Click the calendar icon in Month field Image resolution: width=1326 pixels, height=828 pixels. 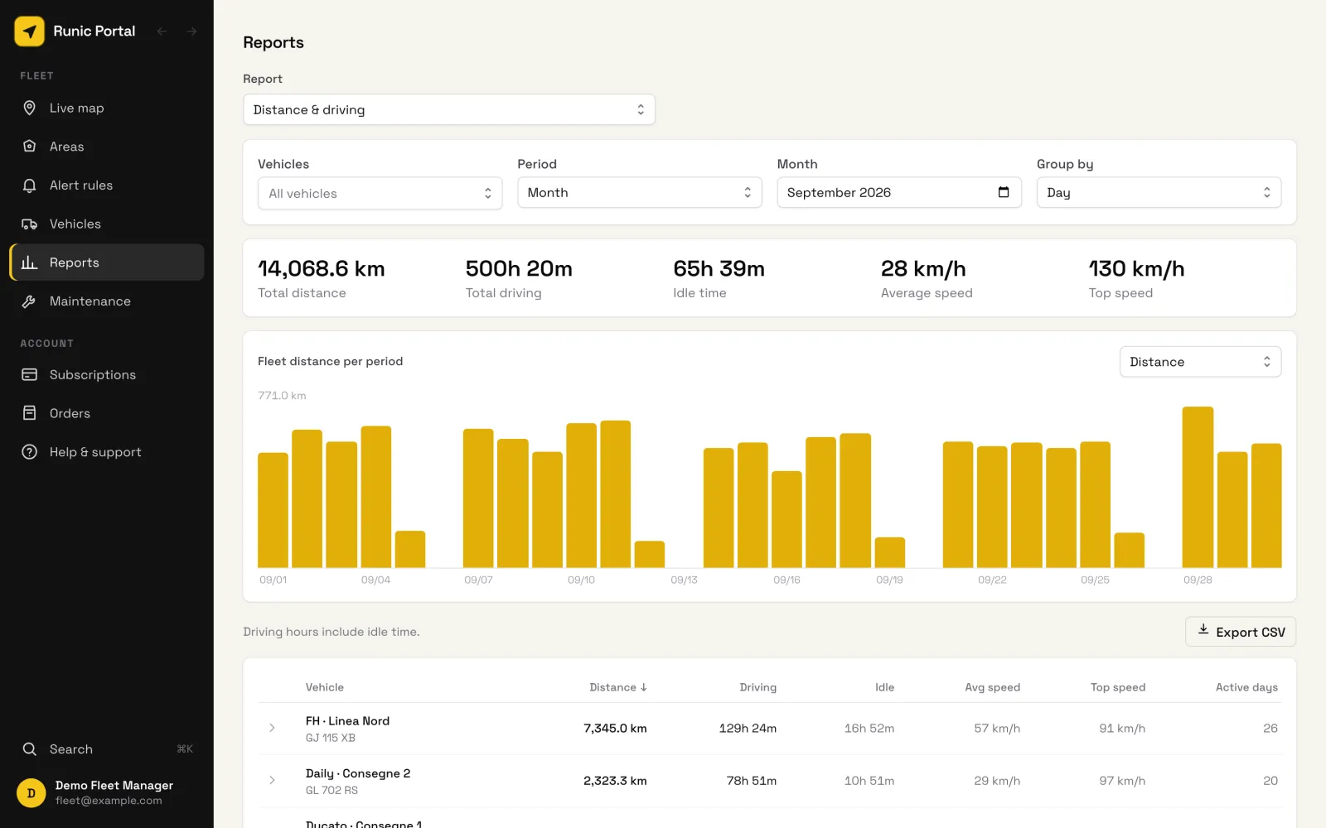point(1004,192)
